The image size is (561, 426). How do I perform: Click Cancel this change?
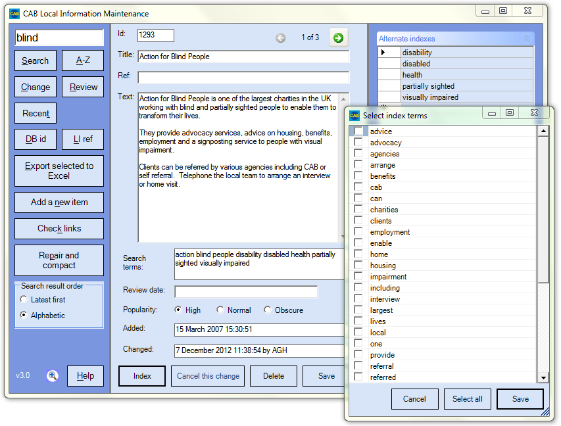(208, 376)
